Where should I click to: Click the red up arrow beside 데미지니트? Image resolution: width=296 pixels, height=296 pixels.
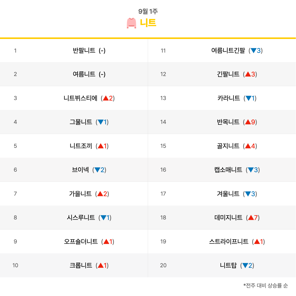tap(251, 218)
